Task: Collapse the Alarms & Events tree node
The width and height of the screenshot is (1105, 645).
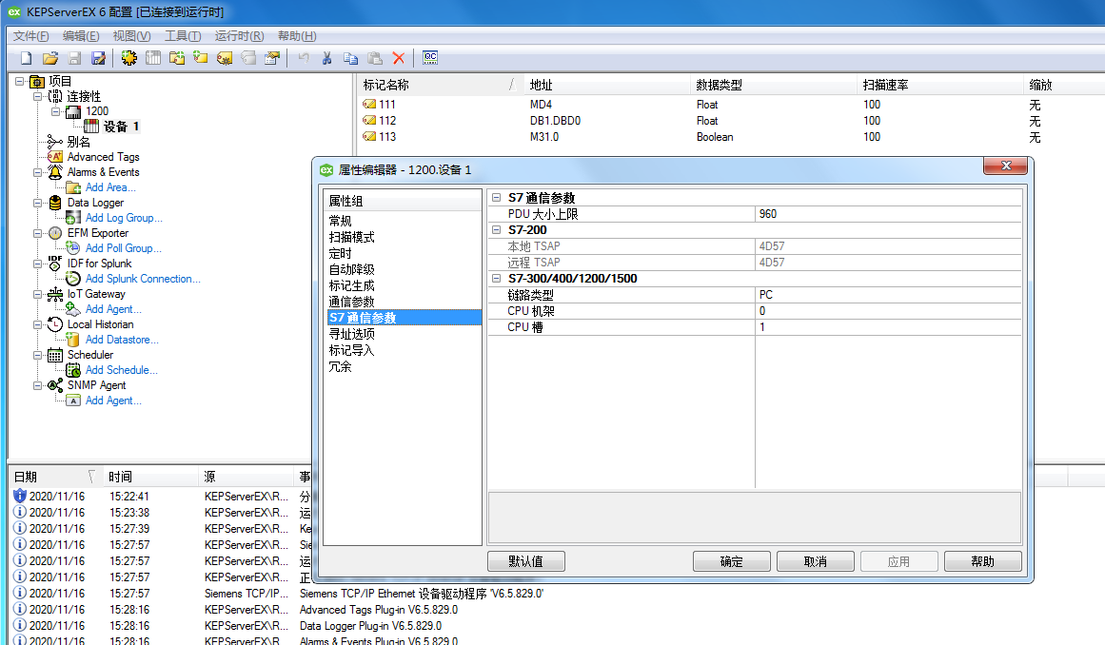Action: tap(38, 172)
